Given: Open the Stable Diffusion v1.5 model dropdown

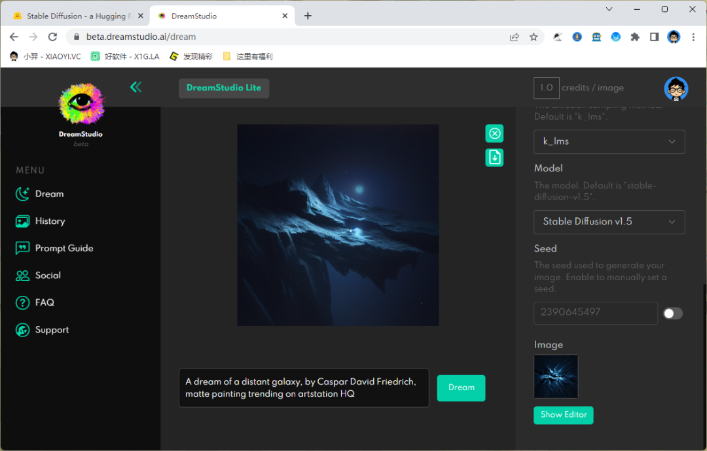Looking at the screenshot, I should coord(609,222).
